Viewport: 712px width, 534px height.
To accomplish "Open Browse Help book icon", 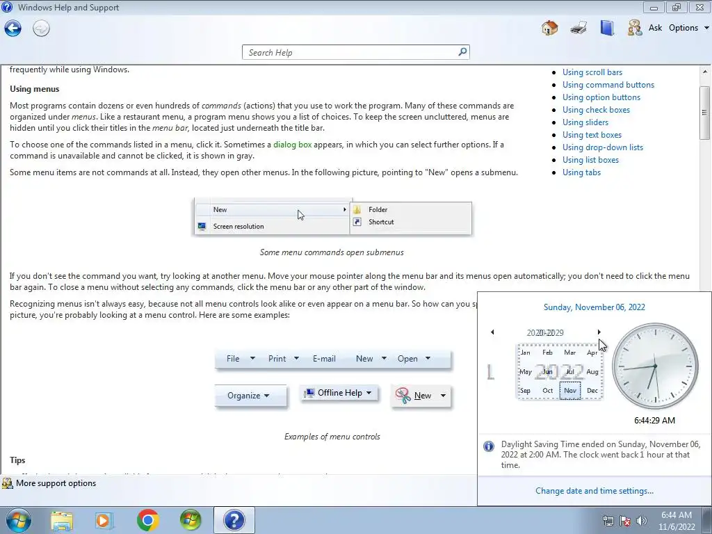I will 606,28.
